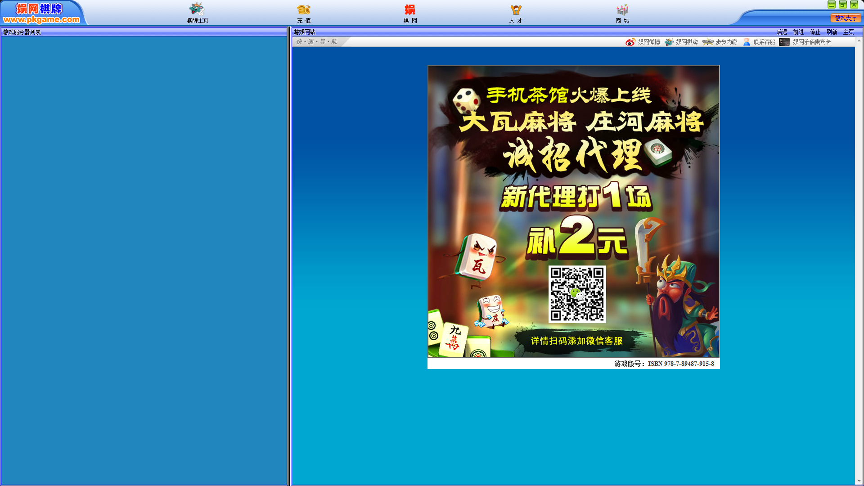Minimize the window with green button
The image size is (864, 486).
832,4
